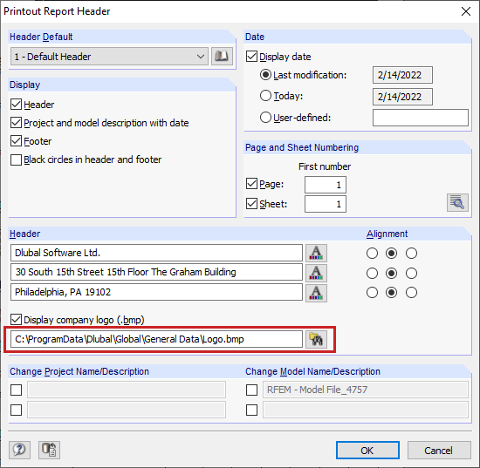Toggle the Page numbering checkbox

[x=251, y=184]
